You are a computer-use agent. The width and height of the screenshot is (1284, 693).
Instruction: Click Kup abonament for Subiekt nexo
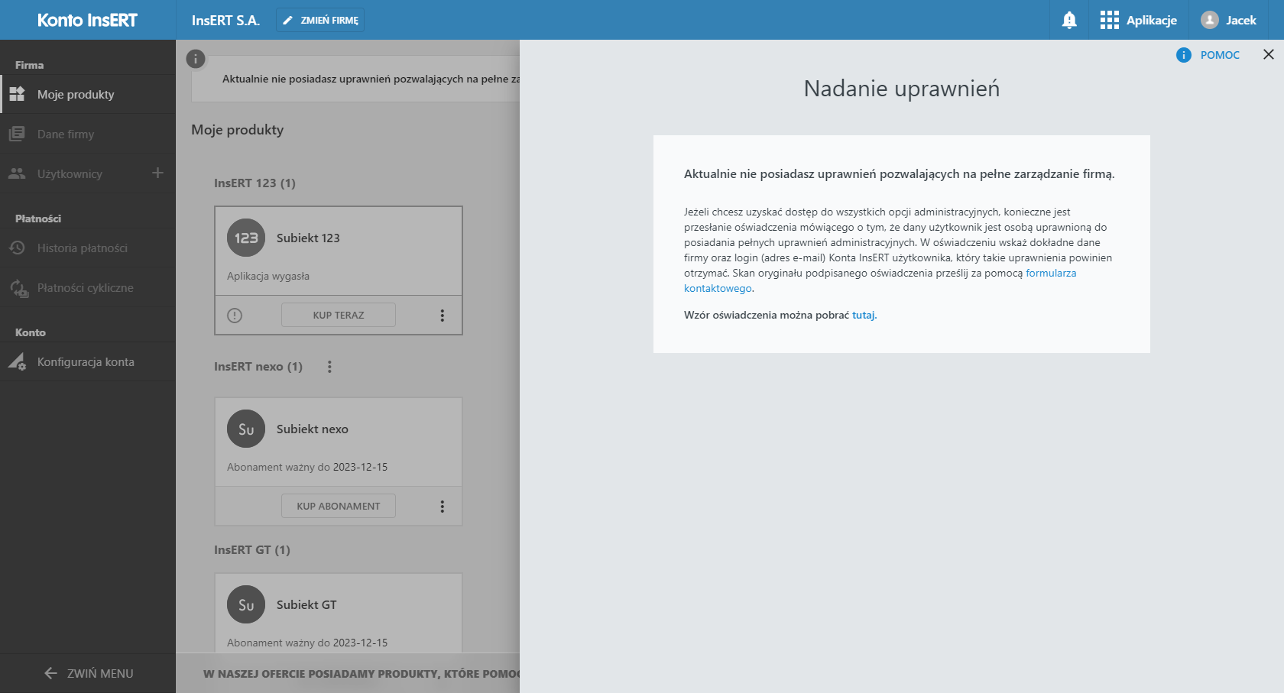339,506
